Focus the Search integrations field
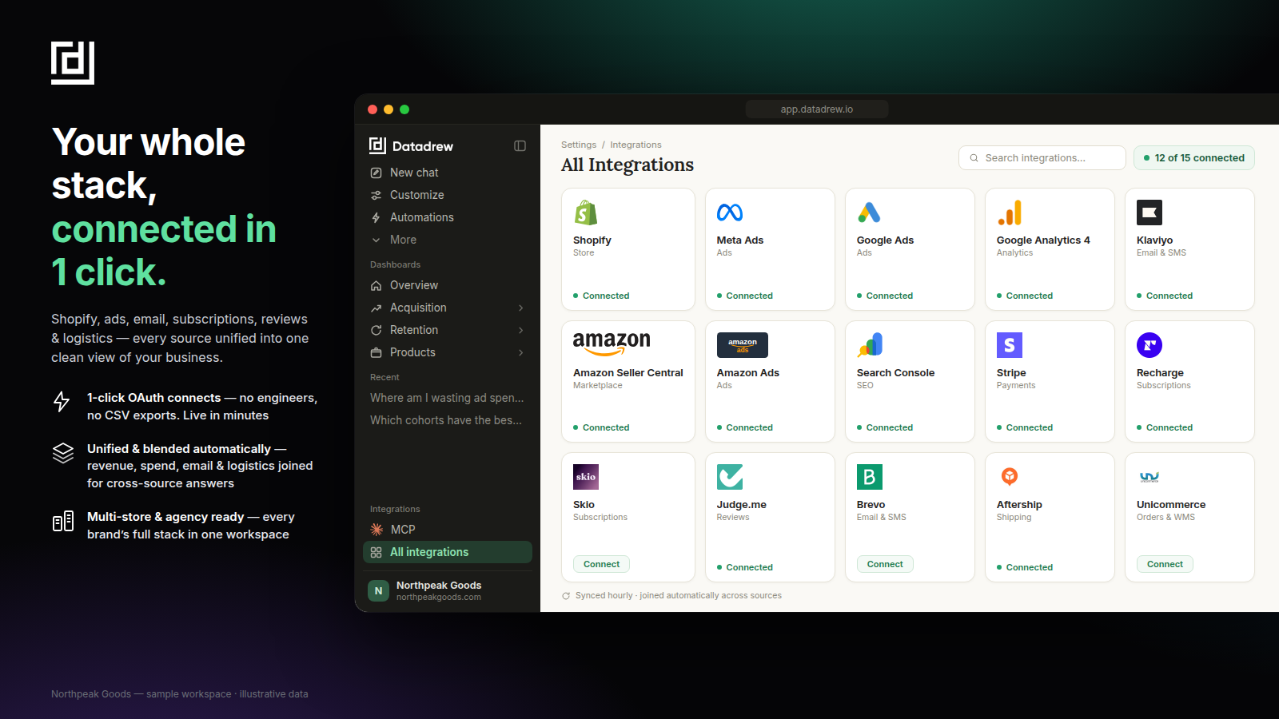Screen dimensions: 1279x719 [x=1042, y=158]
